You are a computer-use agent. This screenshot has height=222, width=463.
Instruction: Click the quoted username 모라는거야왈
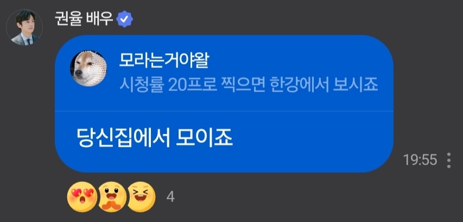pyautogui.click(x=163, y=62)
